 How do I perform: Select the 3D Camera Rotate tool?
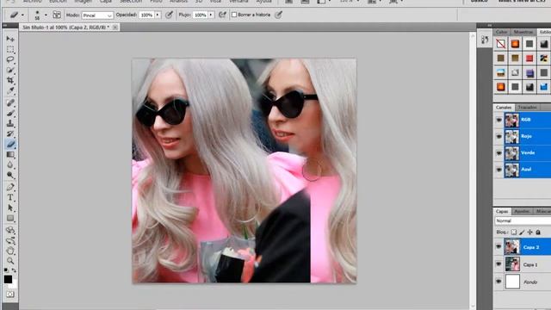[10, 241]
